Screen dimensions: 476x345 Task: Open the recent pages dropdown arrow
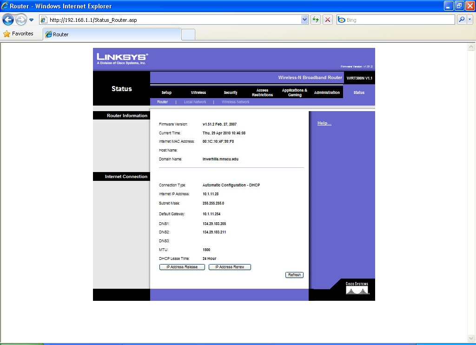31,20
